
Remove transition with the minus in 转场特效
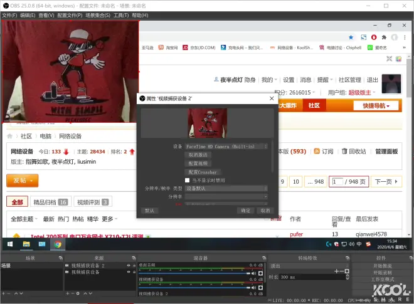tap(341, 271)
